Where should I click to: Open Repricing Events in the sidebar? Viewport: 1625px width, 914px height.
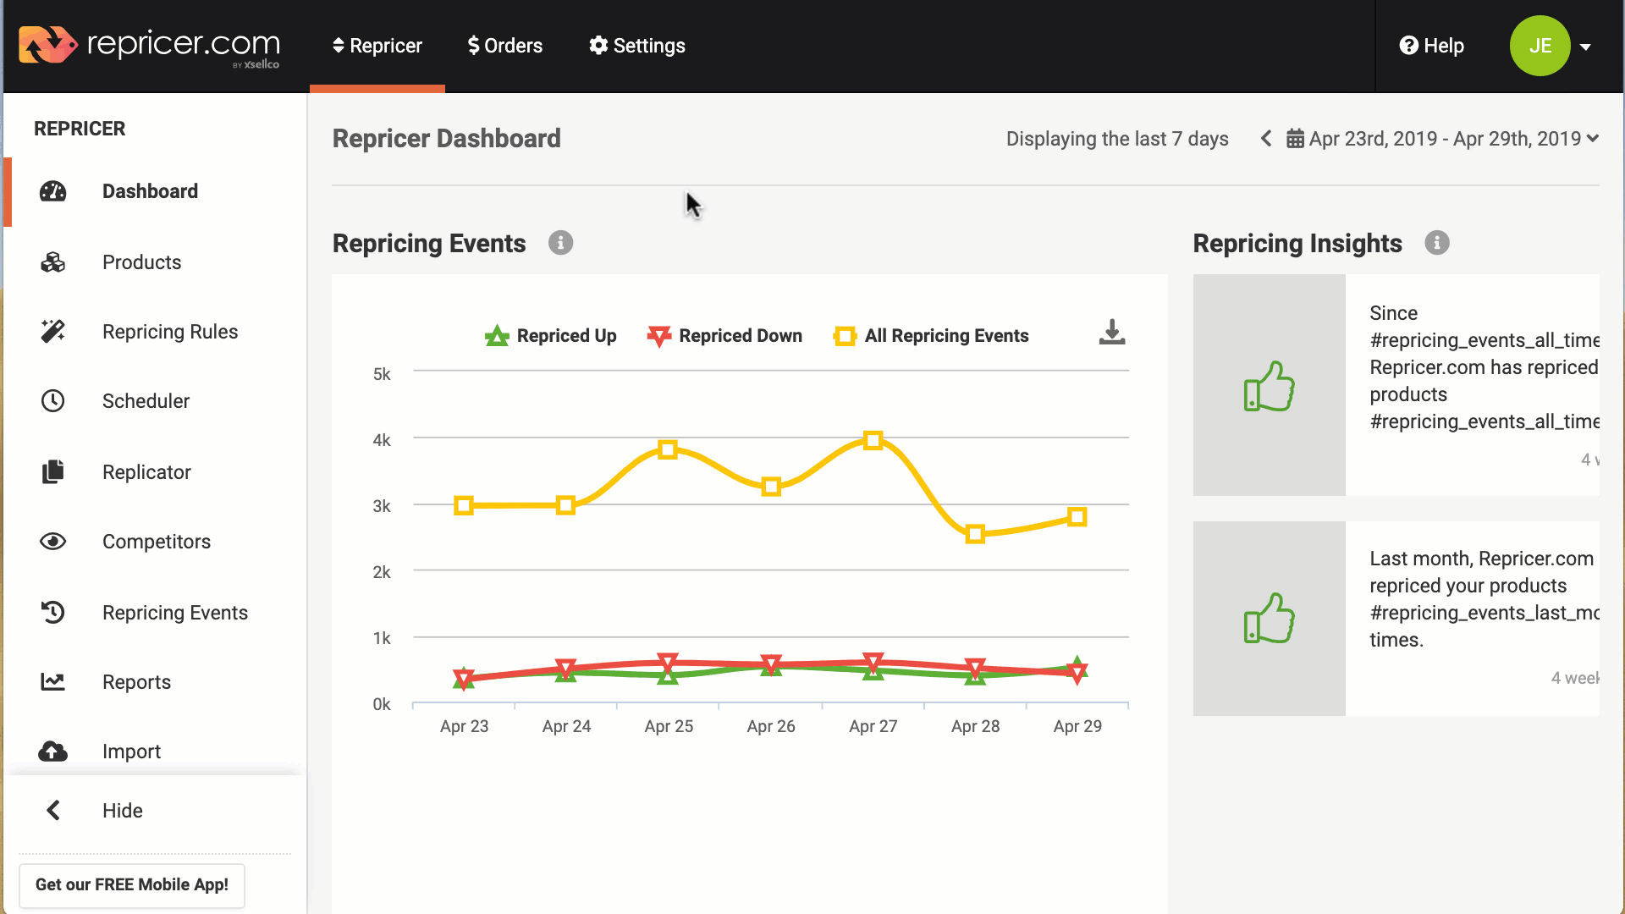point(175,613)
